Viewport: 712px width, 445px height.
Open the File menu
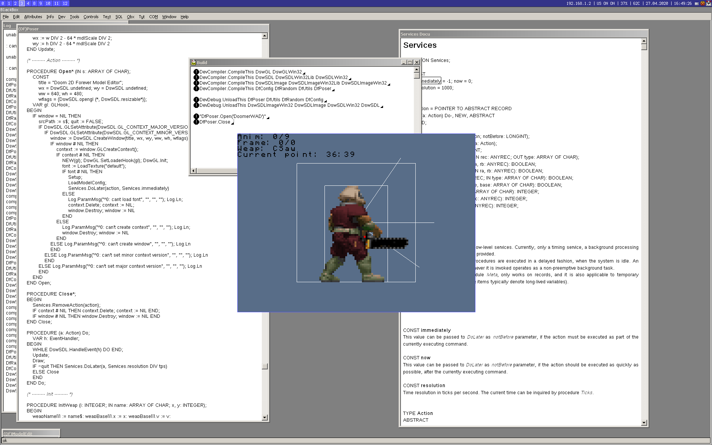(6, 17)
